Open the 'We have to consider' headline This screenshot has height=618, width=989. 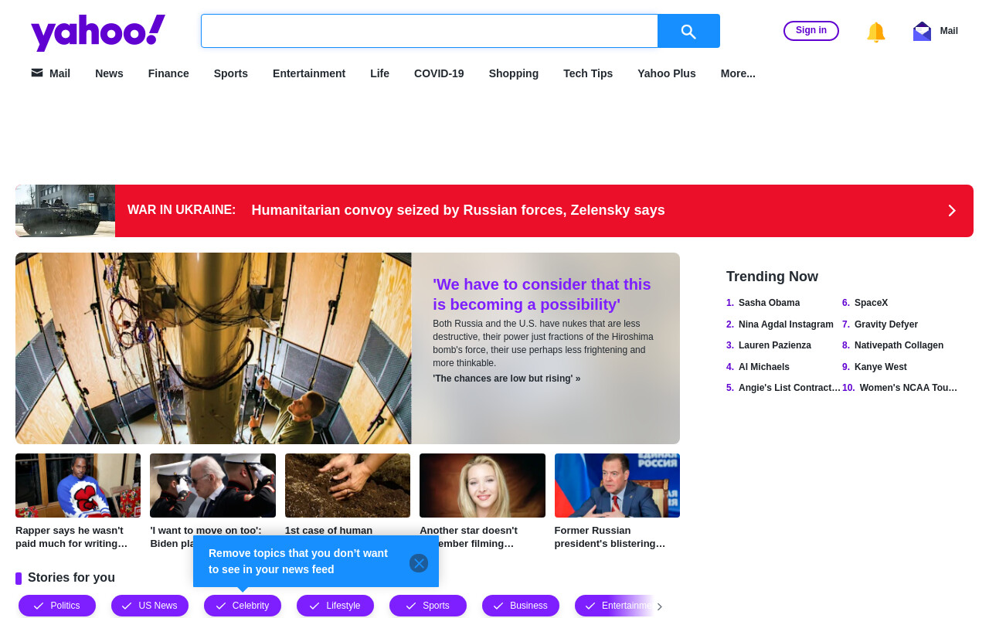542,294
